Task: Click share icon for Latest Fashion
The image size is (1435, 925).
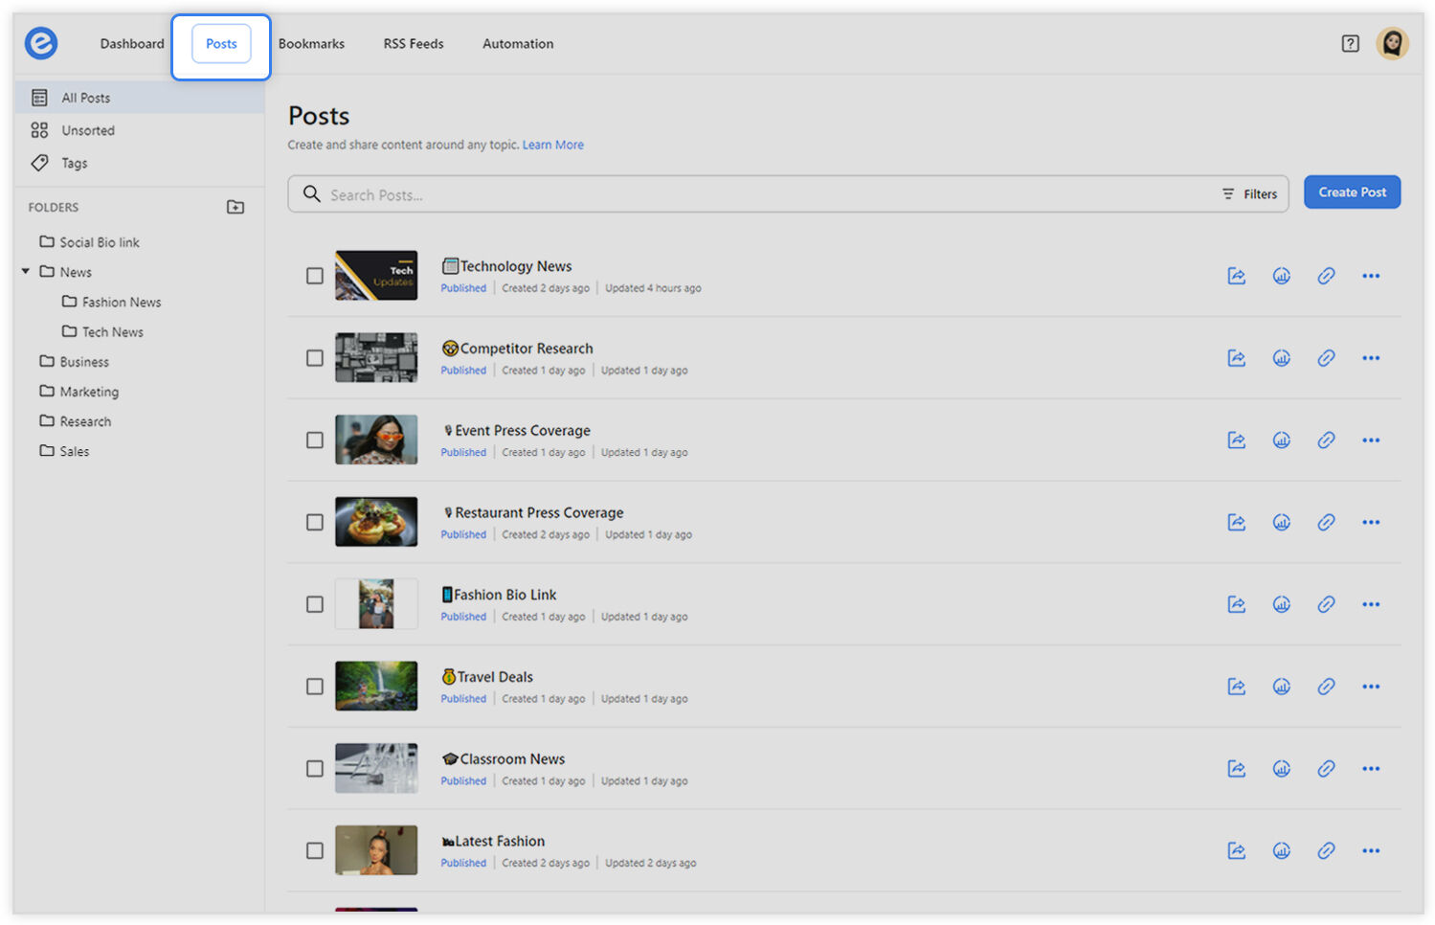Action: [1237, 851]
